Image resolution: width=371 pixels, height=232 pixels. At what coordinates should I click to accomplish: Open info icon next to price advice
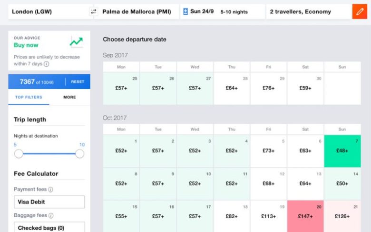point(47,64)
